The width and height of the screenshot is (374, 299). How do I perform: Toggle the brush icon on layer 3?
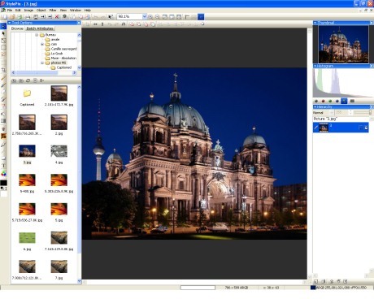[x=316, y=128]
